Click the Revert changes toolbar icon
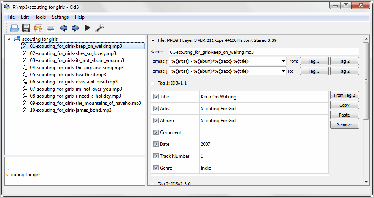This screenshot has width=374, height=198. [38, 28]
